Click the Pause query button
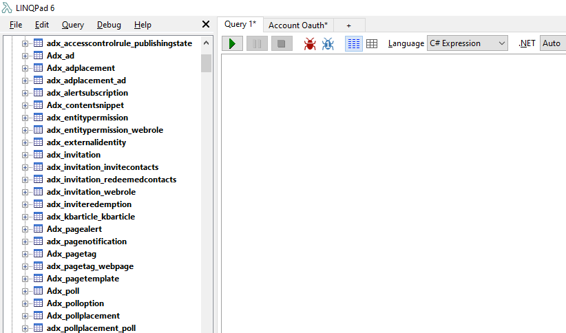 coord(257,43)
